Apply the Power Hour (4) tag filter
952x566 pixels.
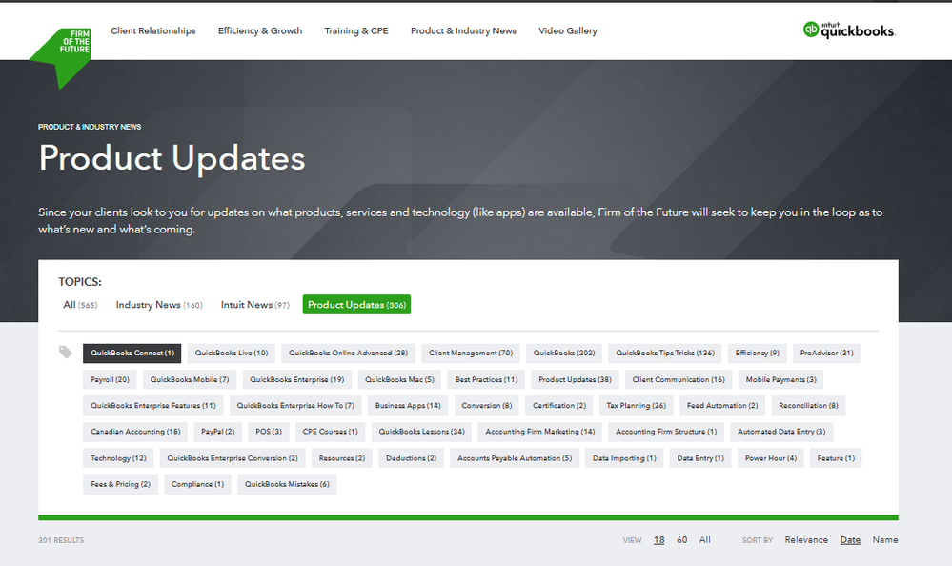coord(771,458)
